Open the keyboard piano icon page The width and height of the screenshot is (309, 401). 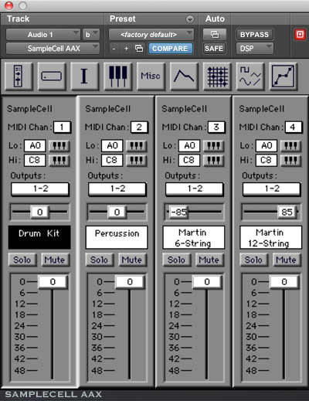(117, 76)
